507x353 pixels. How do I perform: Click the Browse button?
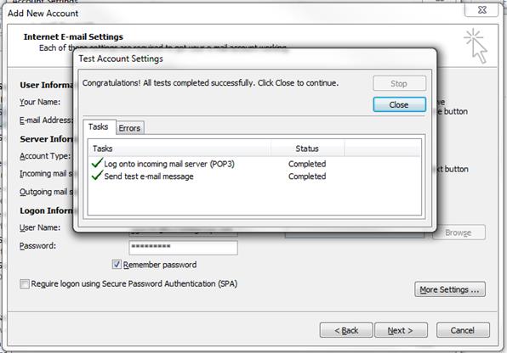click(x=459, y=233)
